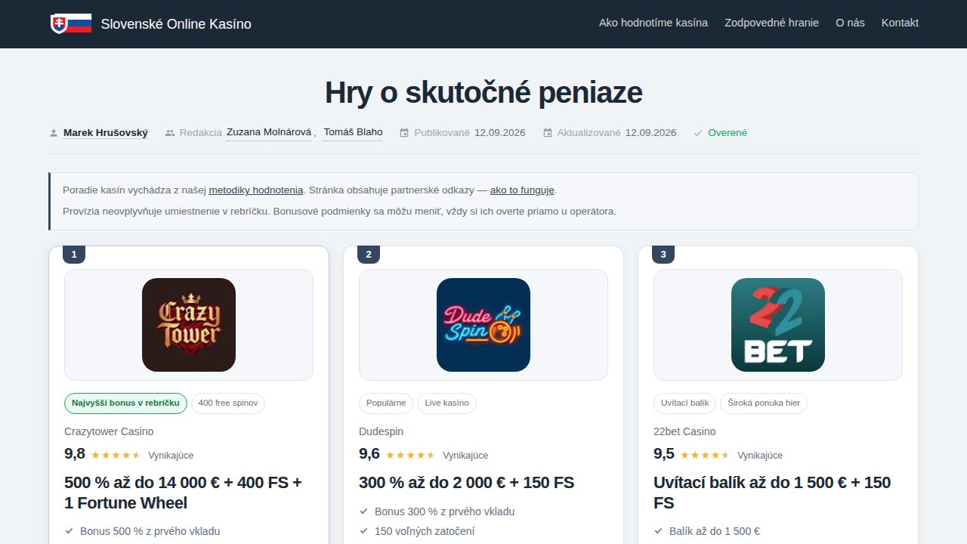Screen dimensions: 967x544
Task: Click the 500 % až do 14 000 € offer heading
Action: (184, 493)
